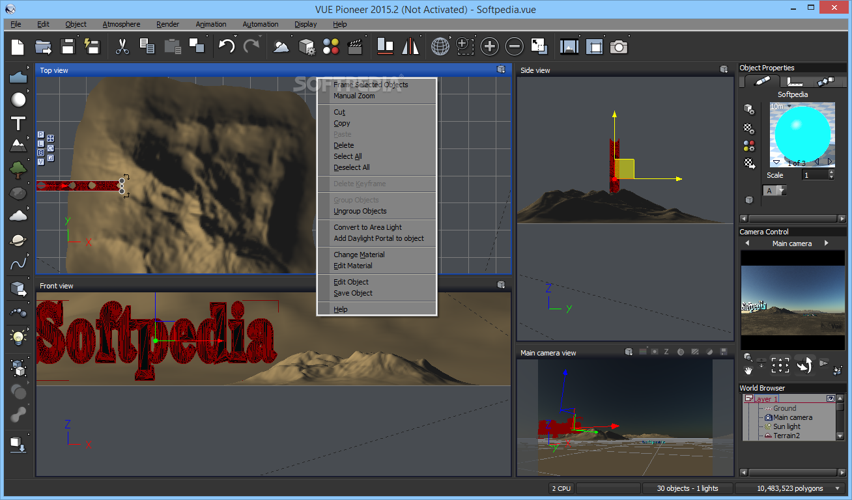Select 'Sun light' in World Browser
Screen dimensions: 852x500
[x=786, y=426]
